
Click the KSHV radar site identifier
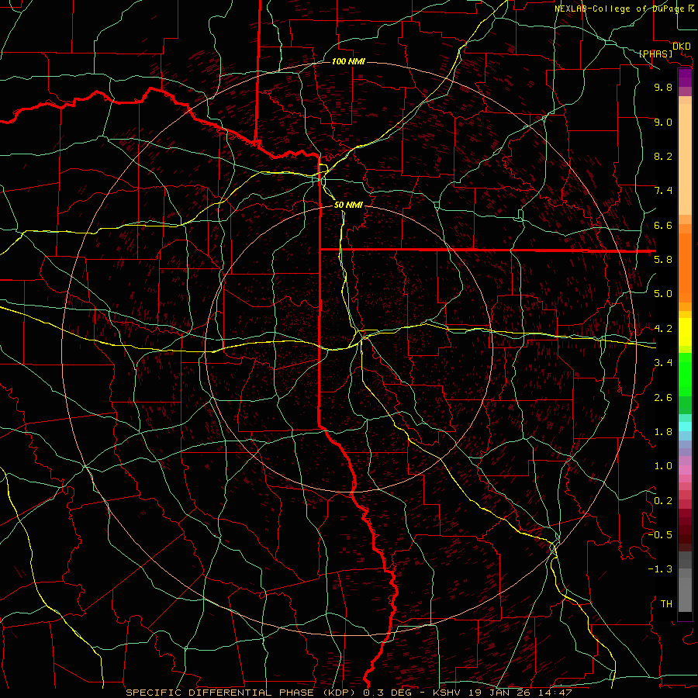pyautogui.click(x=447, y=693)
